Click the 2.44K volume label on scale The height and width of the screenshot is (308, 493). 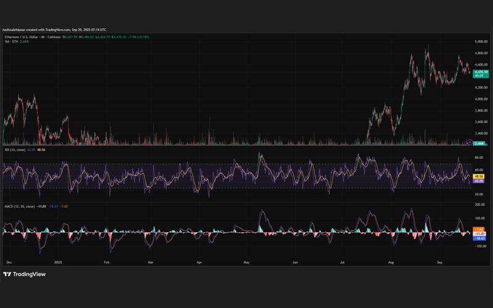[479, 144]
